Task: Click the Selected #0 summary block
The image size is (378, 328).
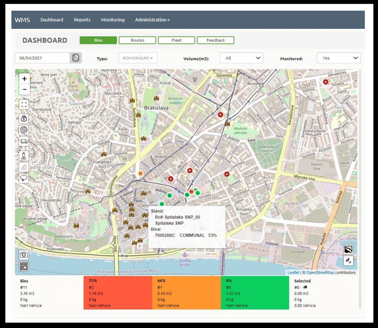Action: (x=323, y=293)
